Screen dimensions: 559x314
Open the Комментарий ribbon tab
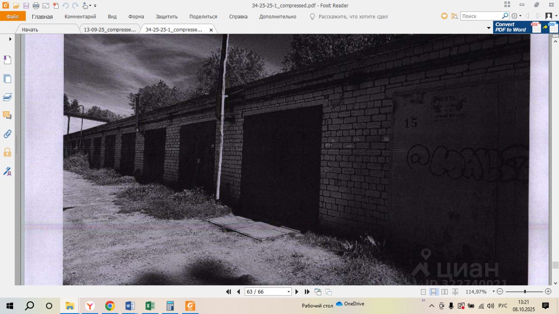[x=80, y=17]
